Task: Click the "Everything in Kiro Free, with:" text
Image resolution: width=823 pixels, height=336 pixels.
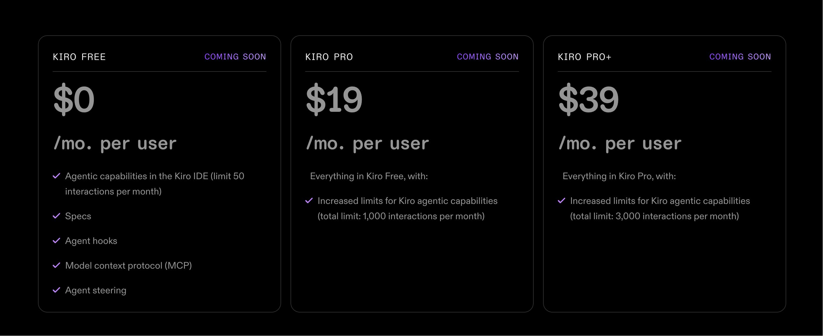Action: click(369, 176)
